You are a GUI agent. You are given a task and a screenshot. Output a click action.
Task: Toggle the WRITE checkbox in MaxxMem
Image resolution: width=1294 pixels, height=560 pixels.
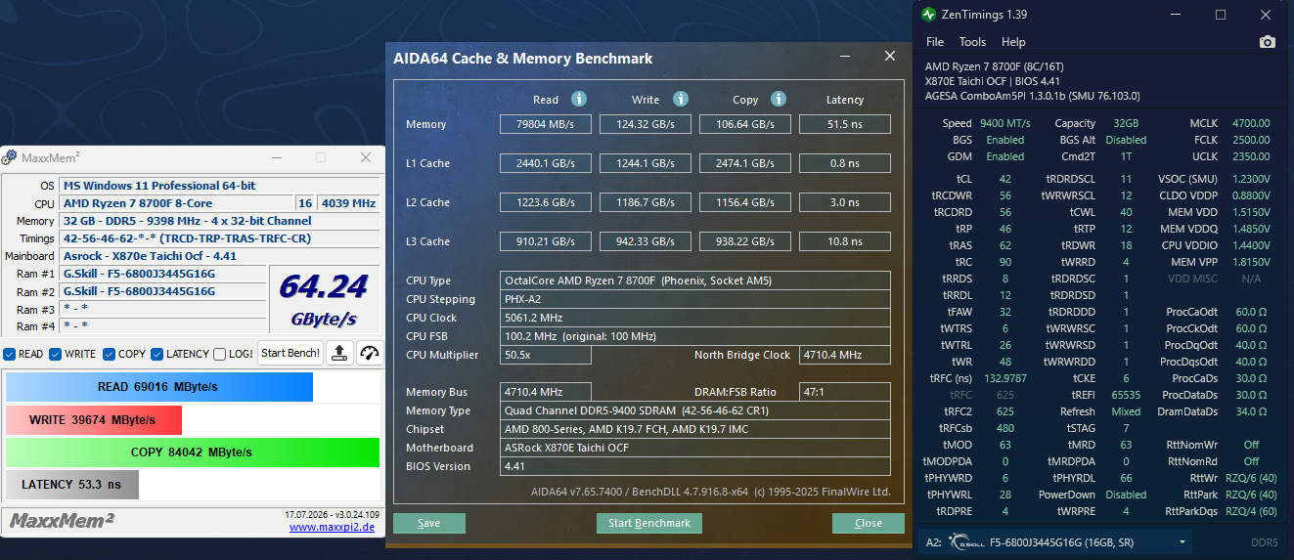(x=56, y=354)
